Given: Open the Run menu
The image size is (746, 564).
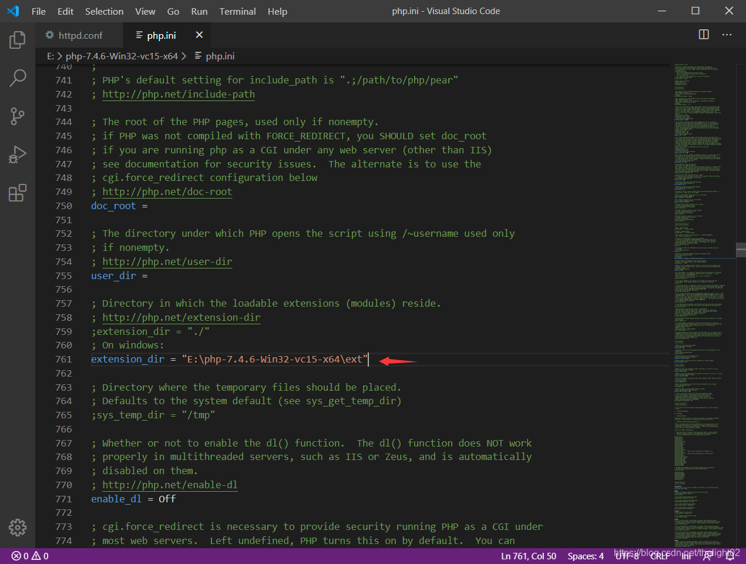Looking at the screenshot, I should (199, 11).
